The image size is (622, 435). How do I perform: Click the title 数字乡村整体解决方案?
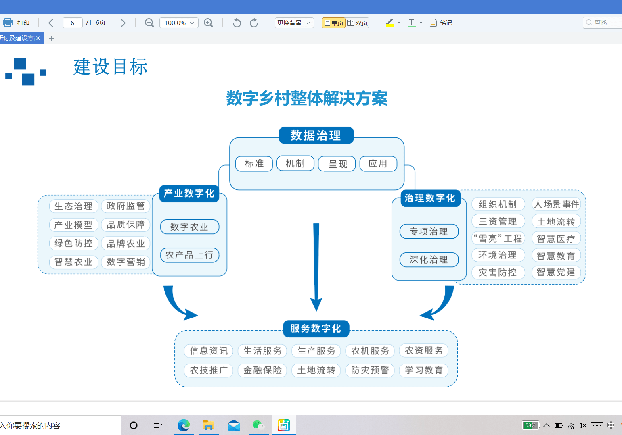pos(307,98)
